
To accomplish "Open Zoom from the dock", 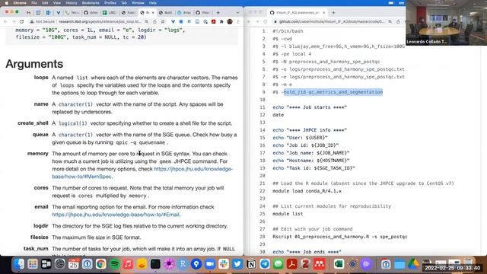I will (210, 264).
